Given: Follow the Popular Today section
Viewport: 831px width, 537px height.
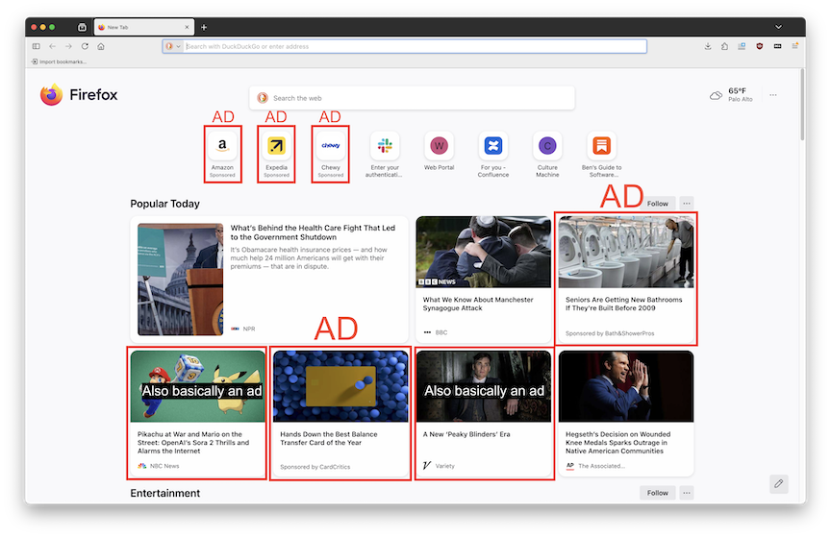Looking at the screenshot, I should tap(658, 204).
